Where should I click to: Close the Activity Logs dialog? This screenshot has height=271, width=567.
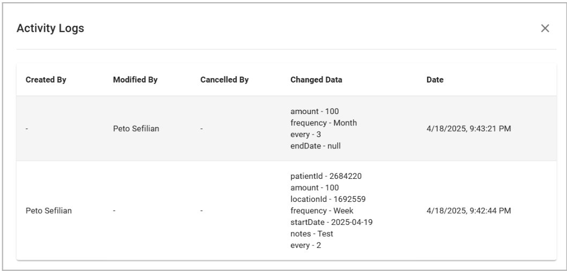coord(545,28)
